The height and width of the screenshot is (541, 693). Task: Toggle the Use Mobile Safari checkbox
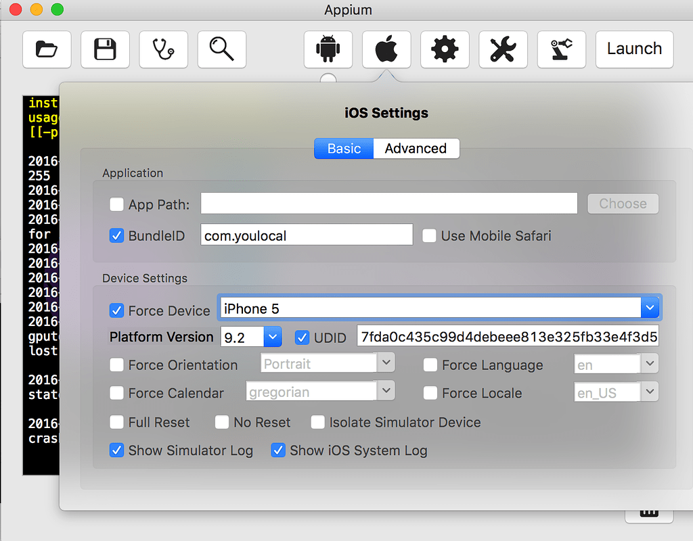(429, 235)
